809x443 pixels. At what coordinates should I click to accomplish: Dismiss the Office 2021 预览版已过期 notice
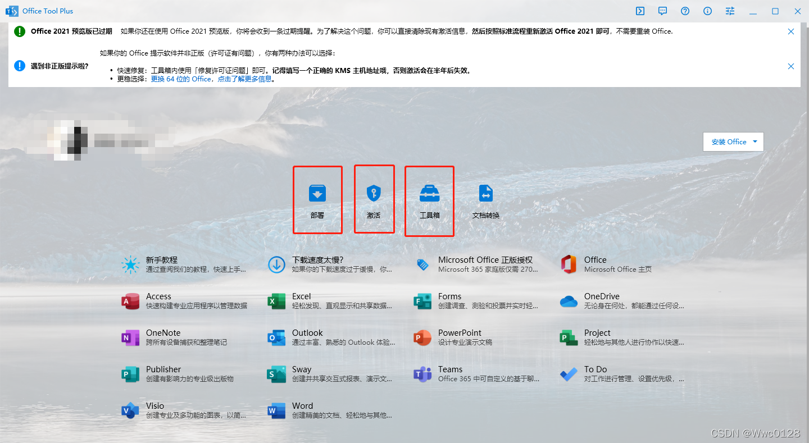click(791, 31)
